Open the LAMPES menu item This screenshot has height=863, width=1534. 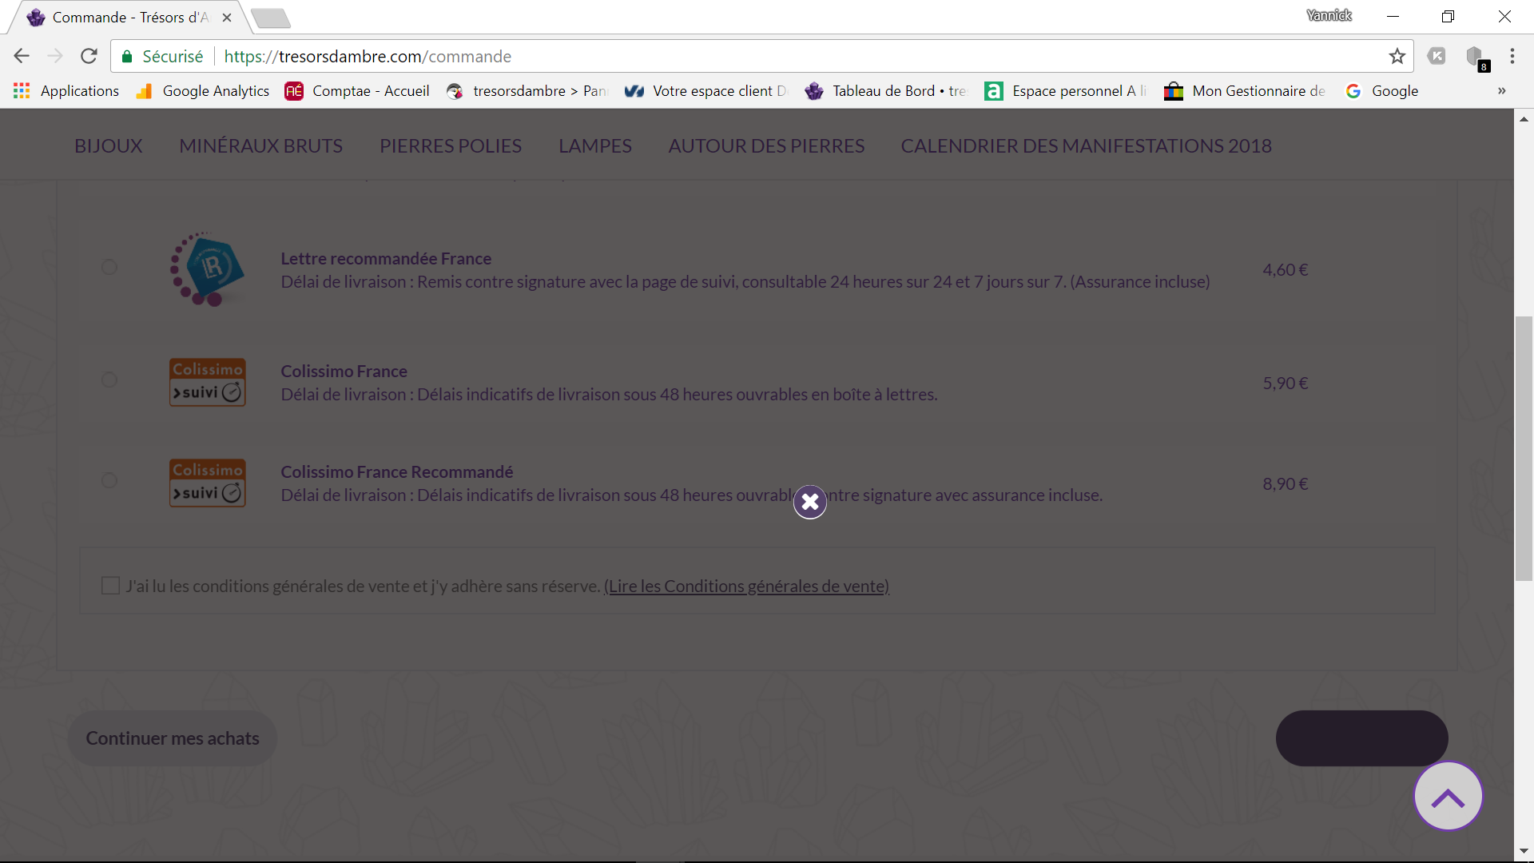595,146
